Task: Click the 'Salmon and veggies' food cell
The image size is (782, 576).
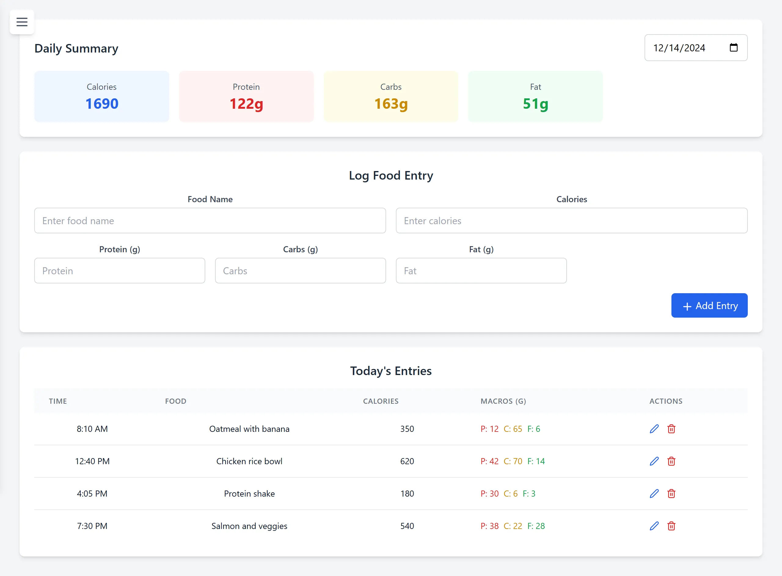Action: 249,526
